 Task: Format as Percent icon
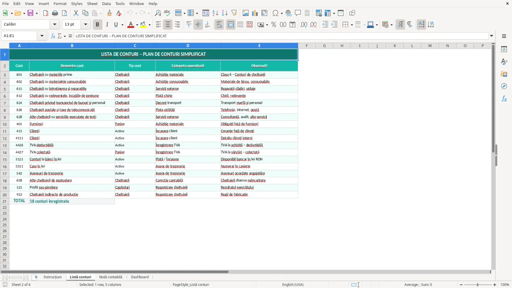[273, 25]
